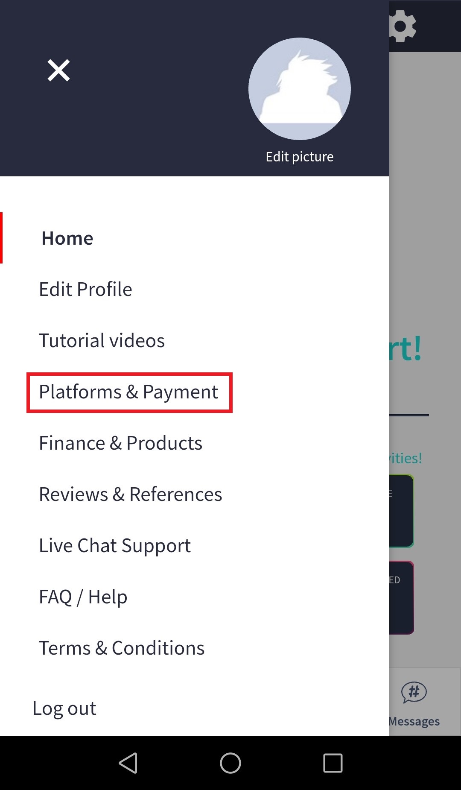Tap the dimmed green-bordered card behind menu

(x=402, y=511)
